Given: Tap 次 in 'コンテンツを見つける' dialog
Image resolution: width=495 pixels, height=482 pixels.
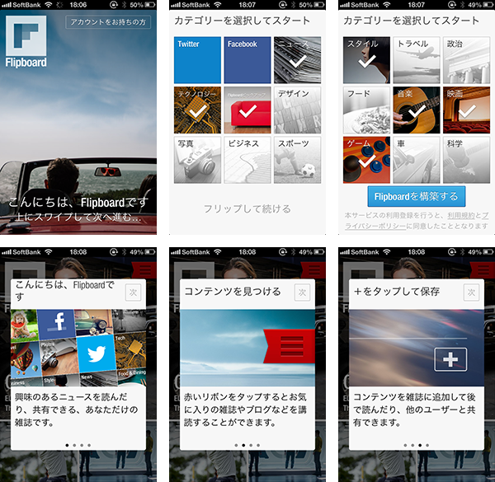Looking at the screenshot, I should (303, 292).
